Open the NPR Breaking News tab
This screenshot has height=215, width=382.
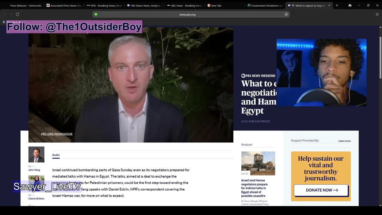pyautogui.click(x=104, y=5)
